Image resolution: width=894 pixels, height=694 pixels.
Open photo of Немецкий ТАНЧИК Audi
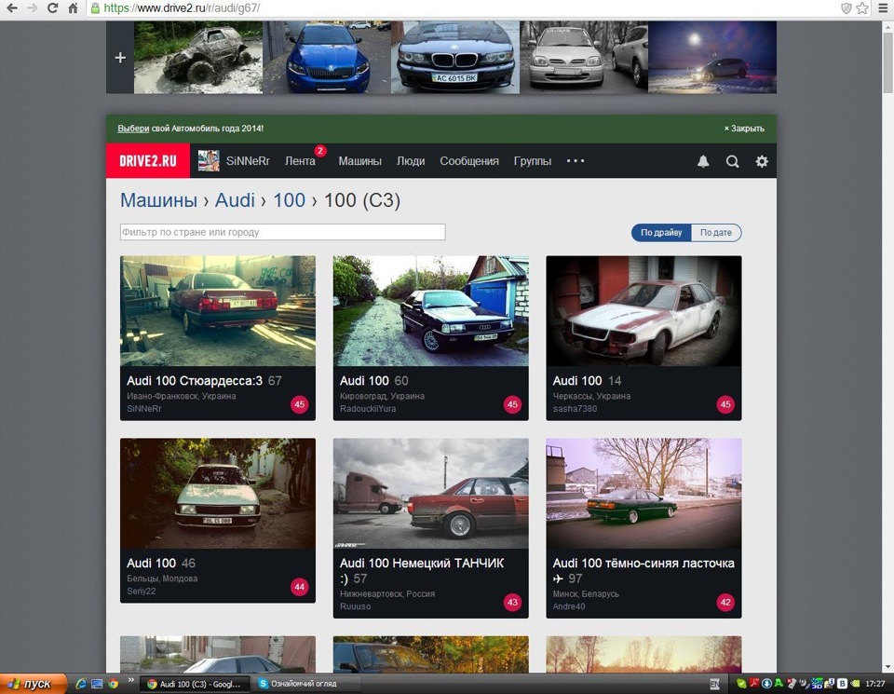[430, 494]
